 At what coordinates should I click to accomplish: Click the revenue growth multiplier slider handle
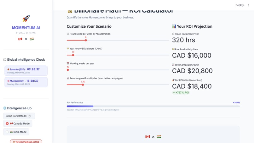point(83,85)
